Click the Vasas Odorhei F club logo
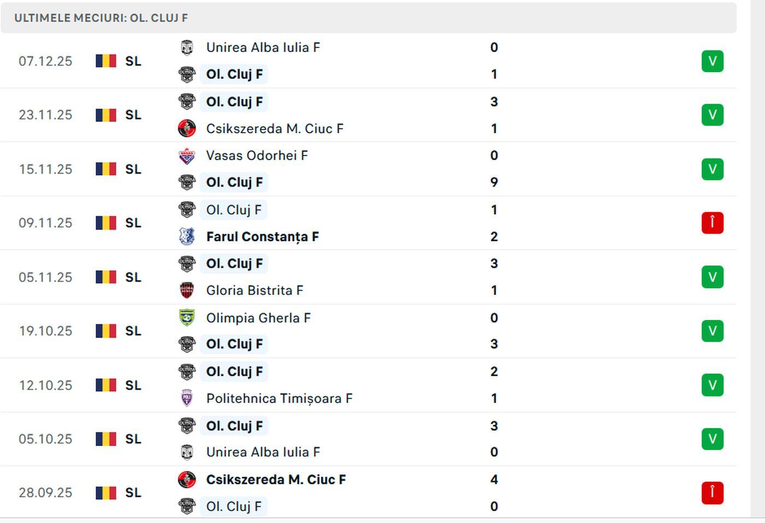The height and width of the screenshot is (523, 765). pyautogui.click(x=187, y=156)
